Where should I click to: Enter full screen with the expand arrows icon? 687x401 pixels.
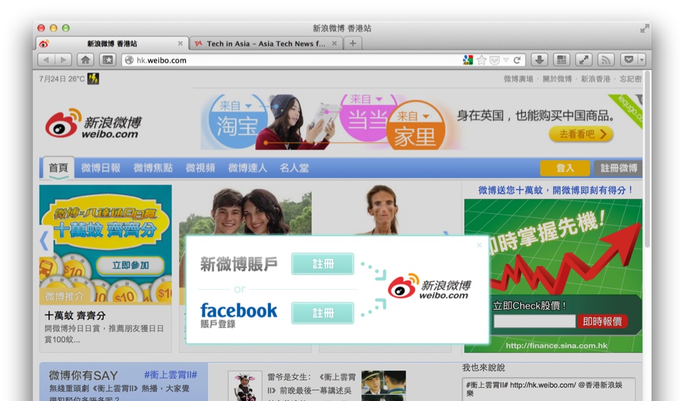tap(583, 60)
